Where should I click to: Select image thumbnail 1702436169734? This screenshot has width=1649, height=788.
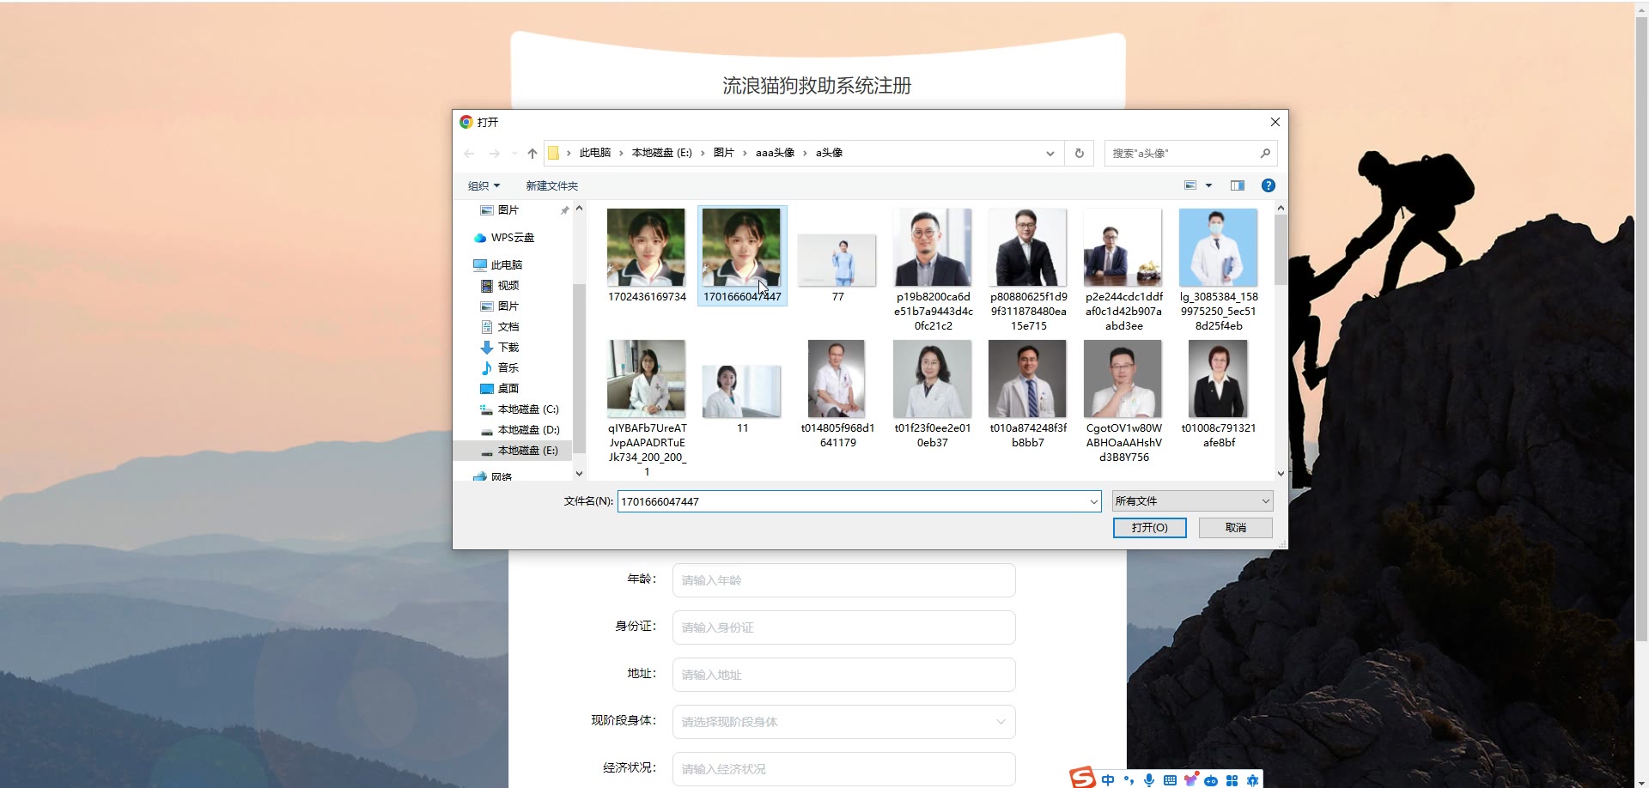click(646, 248)
